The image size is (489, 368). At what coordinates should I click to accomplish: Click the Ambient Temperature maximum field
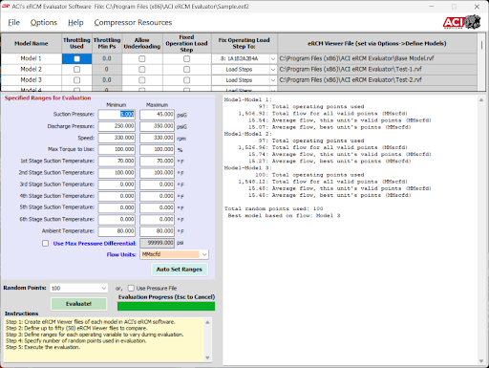pyautogui.click(x=157, y=231)
